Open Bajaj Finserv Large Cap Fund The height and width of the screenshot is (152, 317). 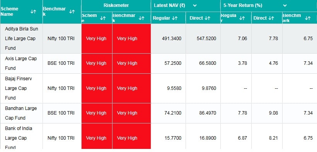[19, 88]
